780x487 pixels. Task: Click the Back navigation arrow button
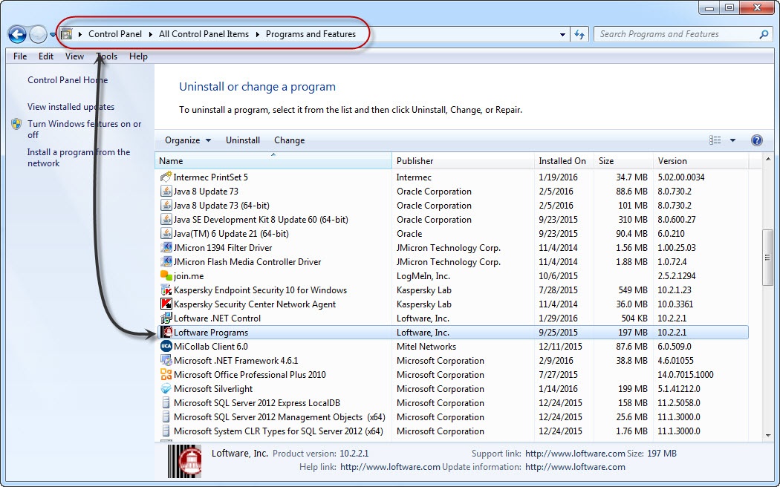[x=17, y=34]
